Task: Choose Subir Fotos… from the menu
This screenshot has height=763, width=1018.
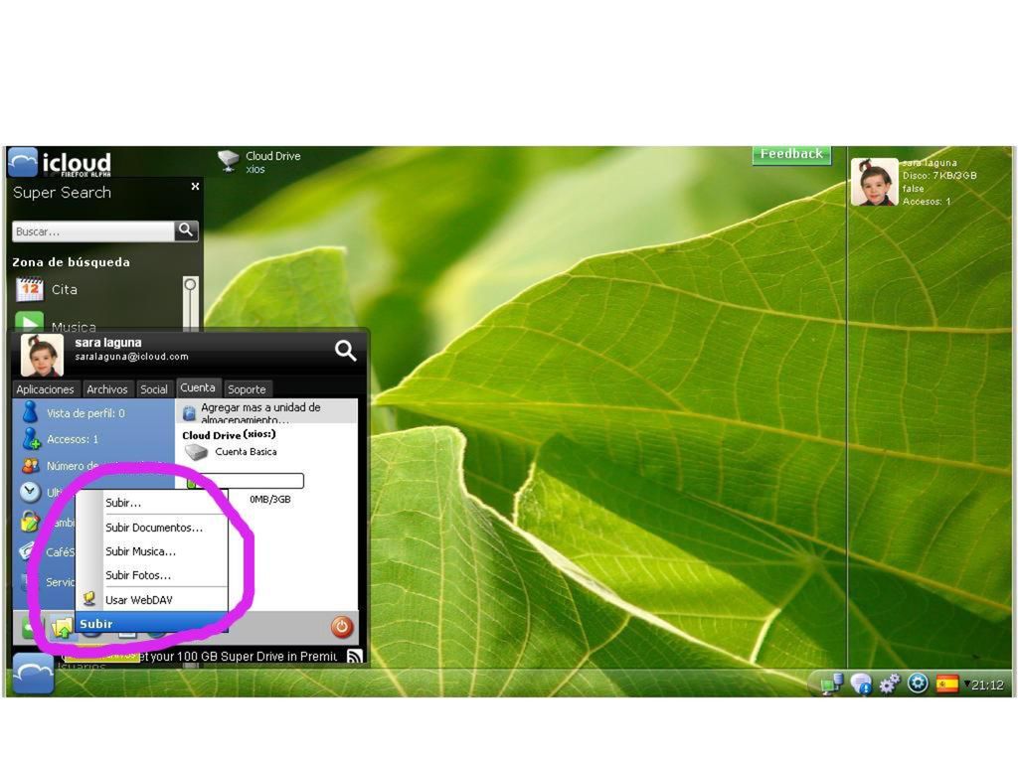Action: (138, 575)
